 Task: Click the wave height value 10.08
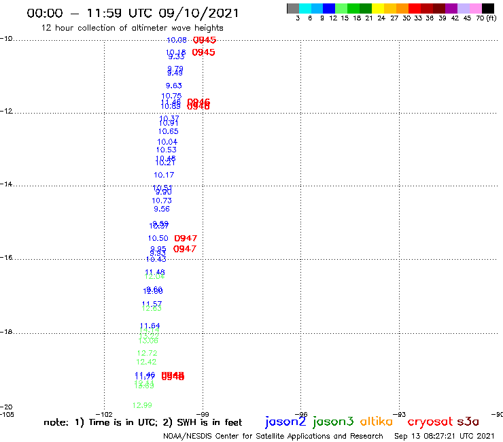[177, 40]
